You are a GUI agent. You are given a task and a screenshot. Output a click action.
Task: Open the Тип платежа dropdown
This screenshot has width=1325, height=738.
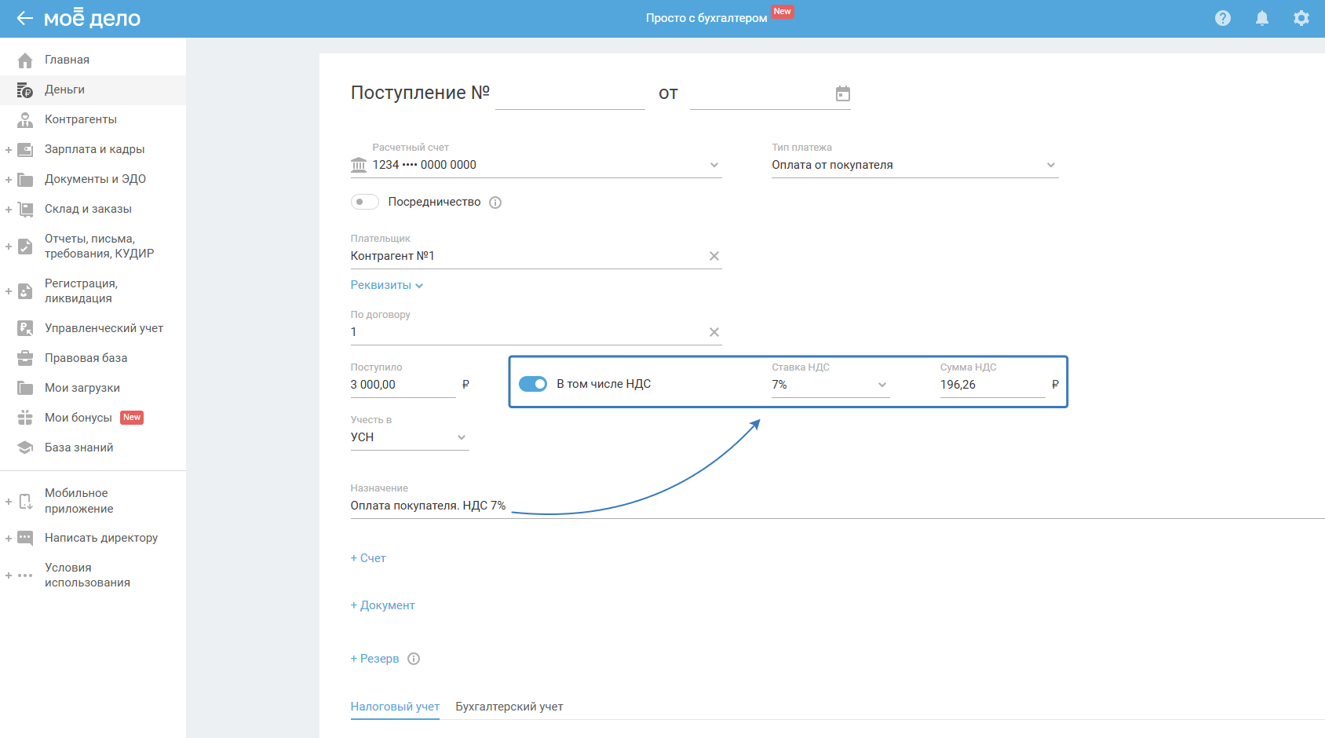tap(1050, 165)
